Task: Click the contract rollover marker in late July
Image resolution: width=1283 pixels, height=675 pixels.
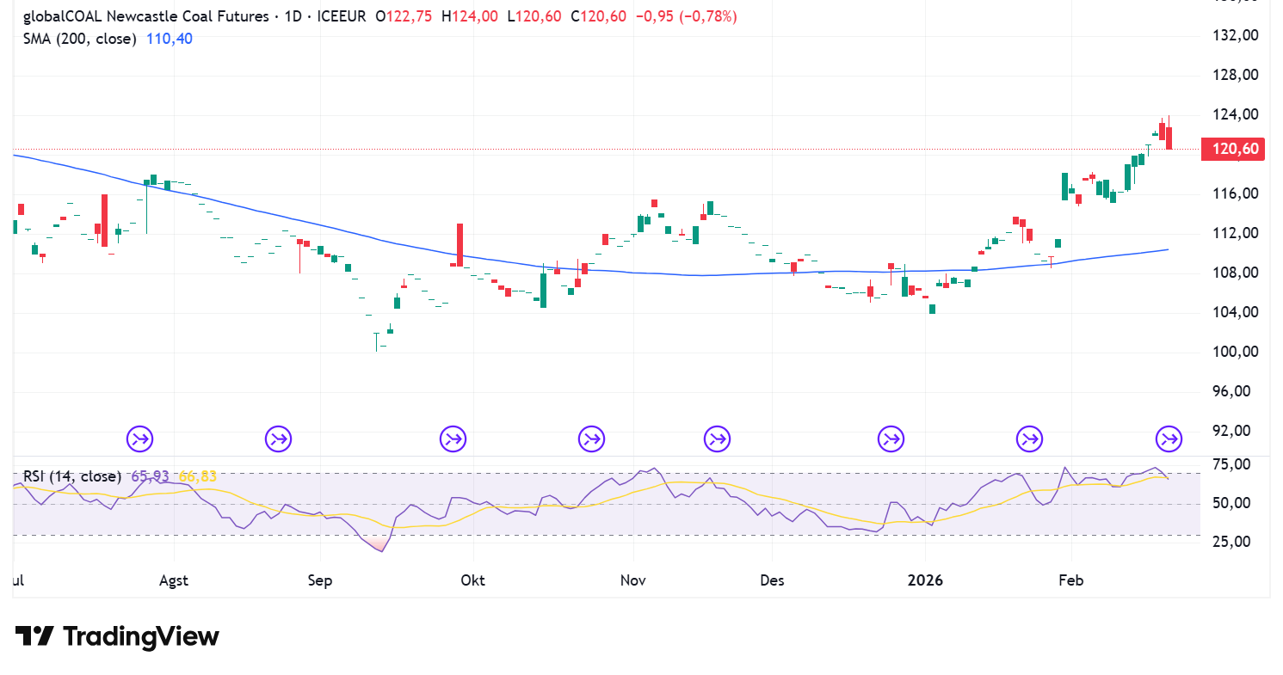Action: 140,439
